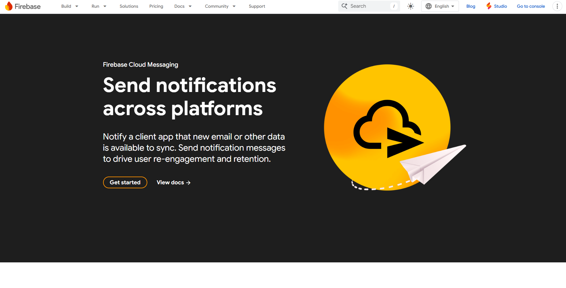566x288 pixels.
Task: Go to the Pricing page
Action: (156, 6)
